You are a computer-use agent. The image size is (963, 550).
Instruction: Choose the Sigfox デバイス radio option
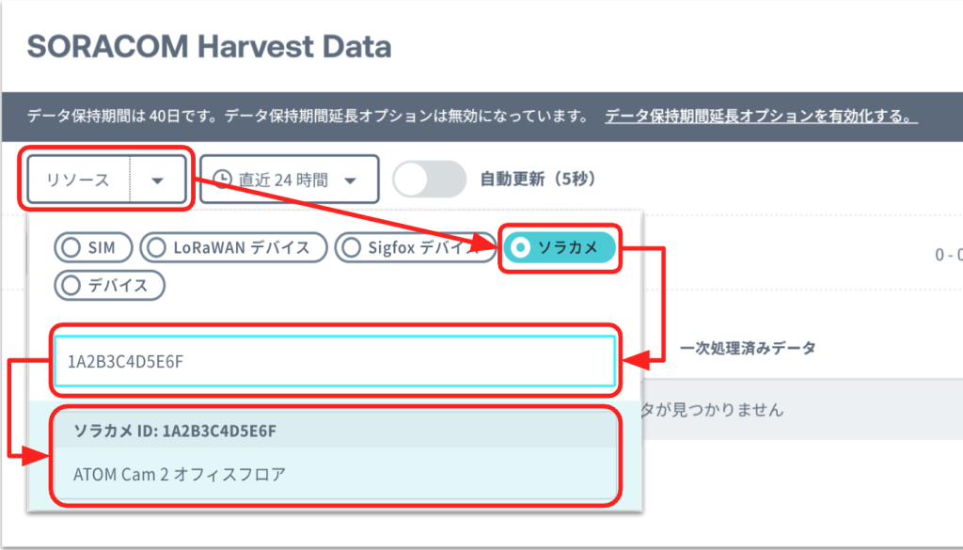point(415,247)
